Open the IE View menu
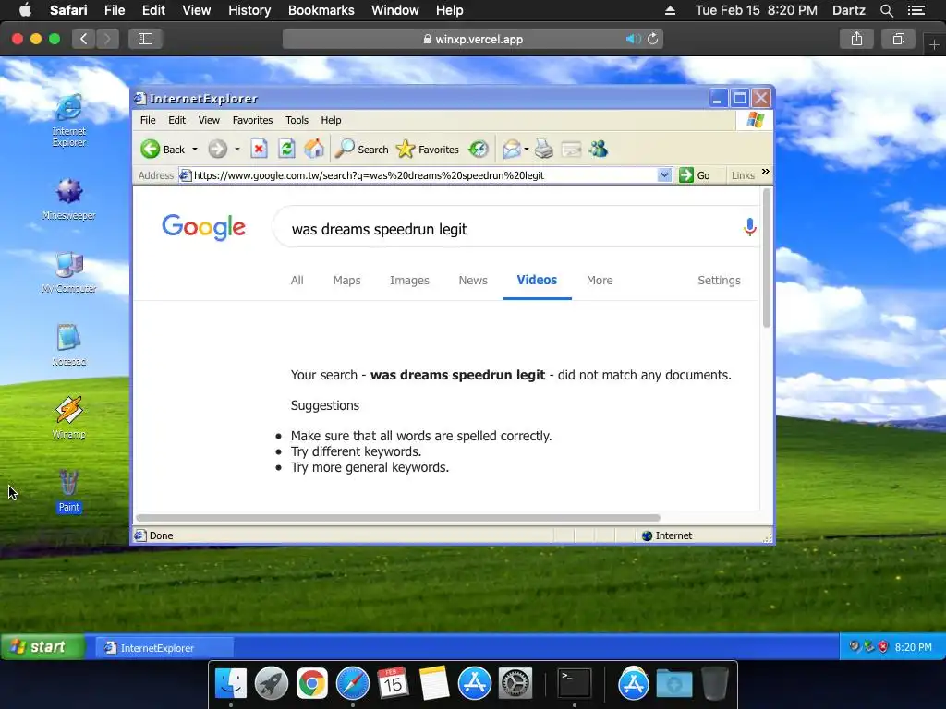The height and width of the screenshot is (709, 946). (x=209, y=120)
